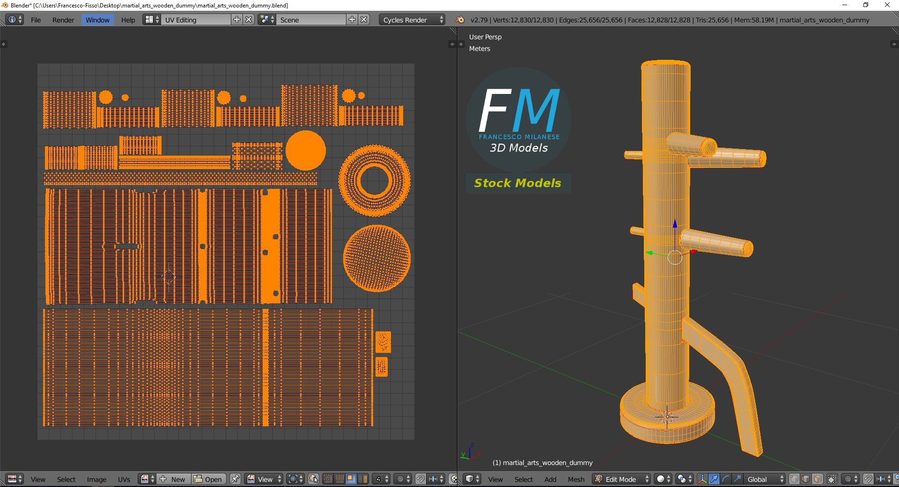Screen dimensions: 899x487
Task: Open the 3D view pivot point selector
Action: (685, 479)
